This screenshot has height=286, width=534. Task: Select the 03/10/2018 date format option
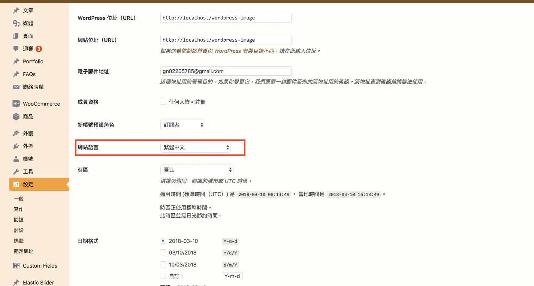(163, 252)
